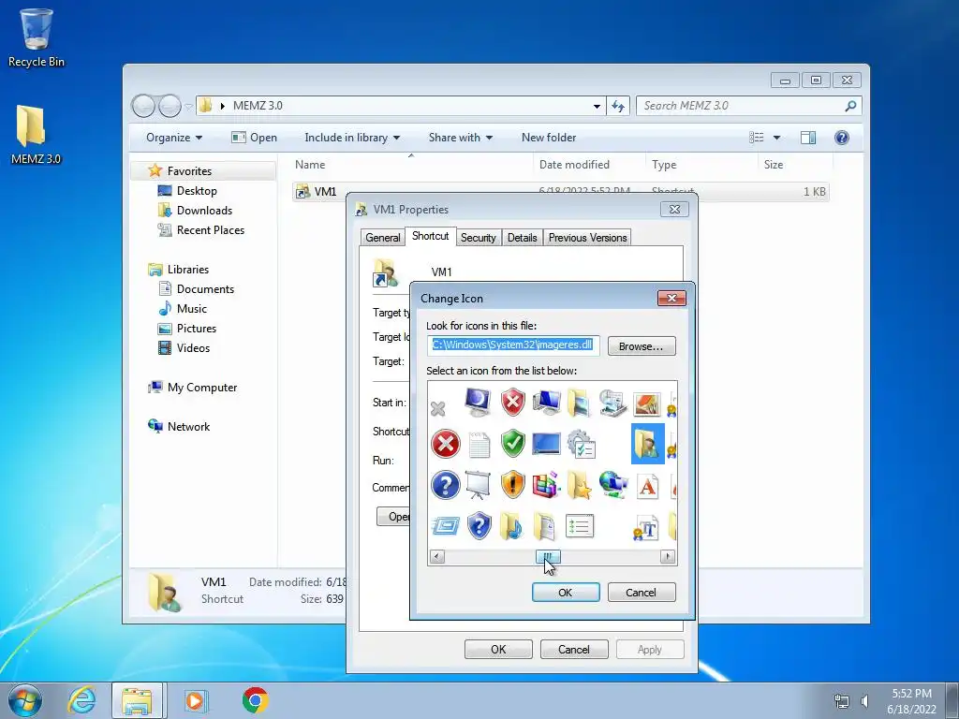Click OK in VM1 Properties window
The image size is (959, 719).
498,650
